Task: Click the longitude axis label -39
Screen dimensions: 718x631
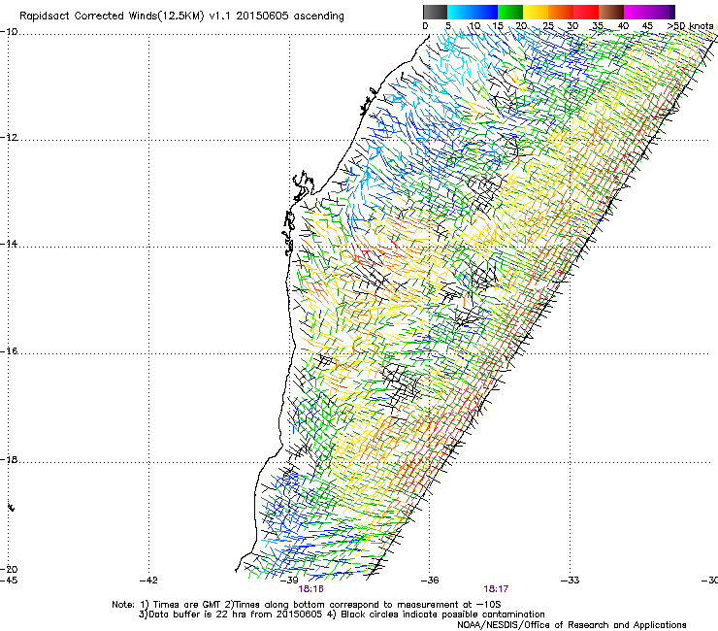Action: coord(289,581)
